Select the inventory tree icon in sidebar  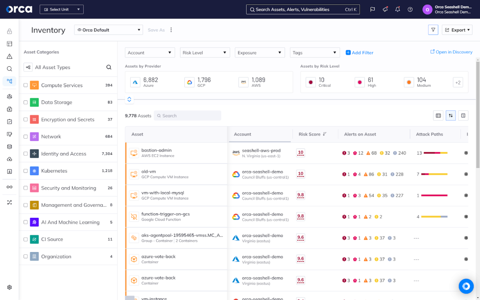coord(9,81)
